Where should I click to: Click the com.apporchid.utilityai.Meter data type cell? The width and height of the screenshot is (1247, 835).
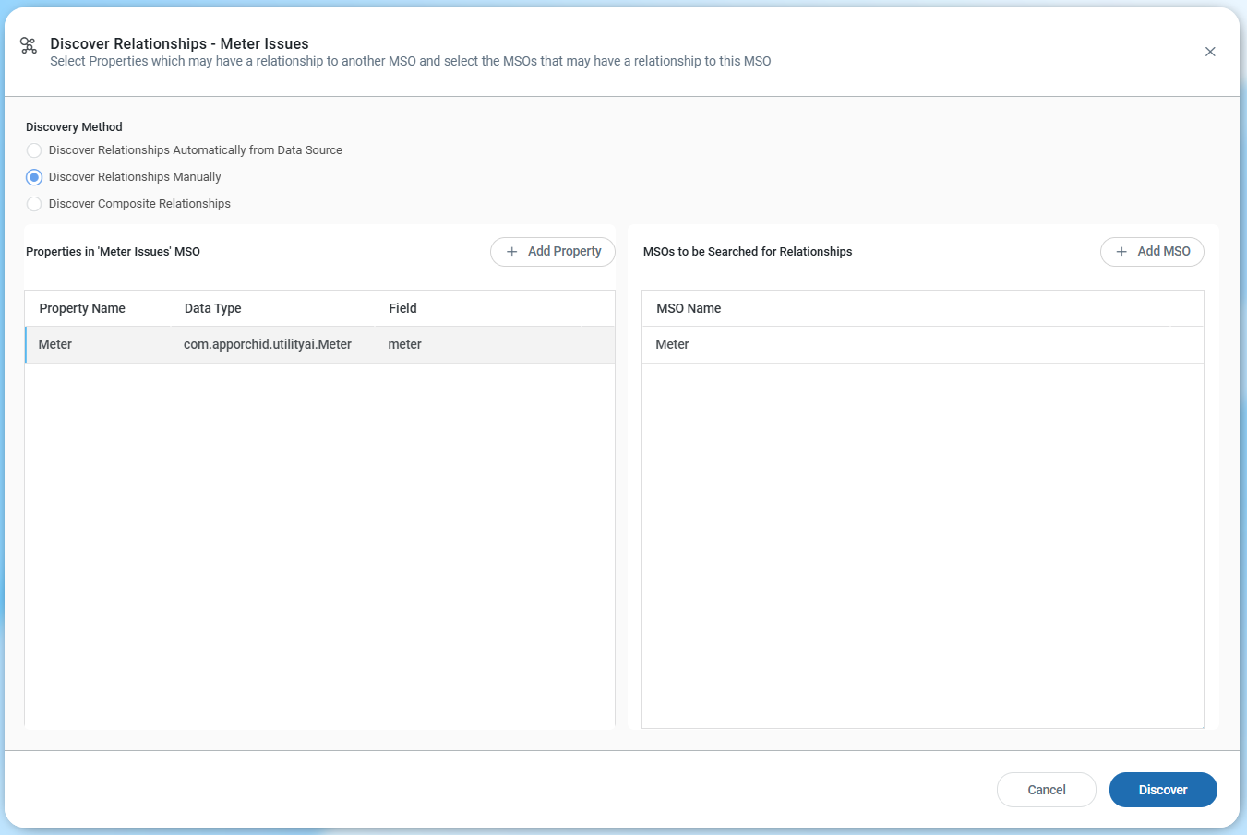[268, 344]
